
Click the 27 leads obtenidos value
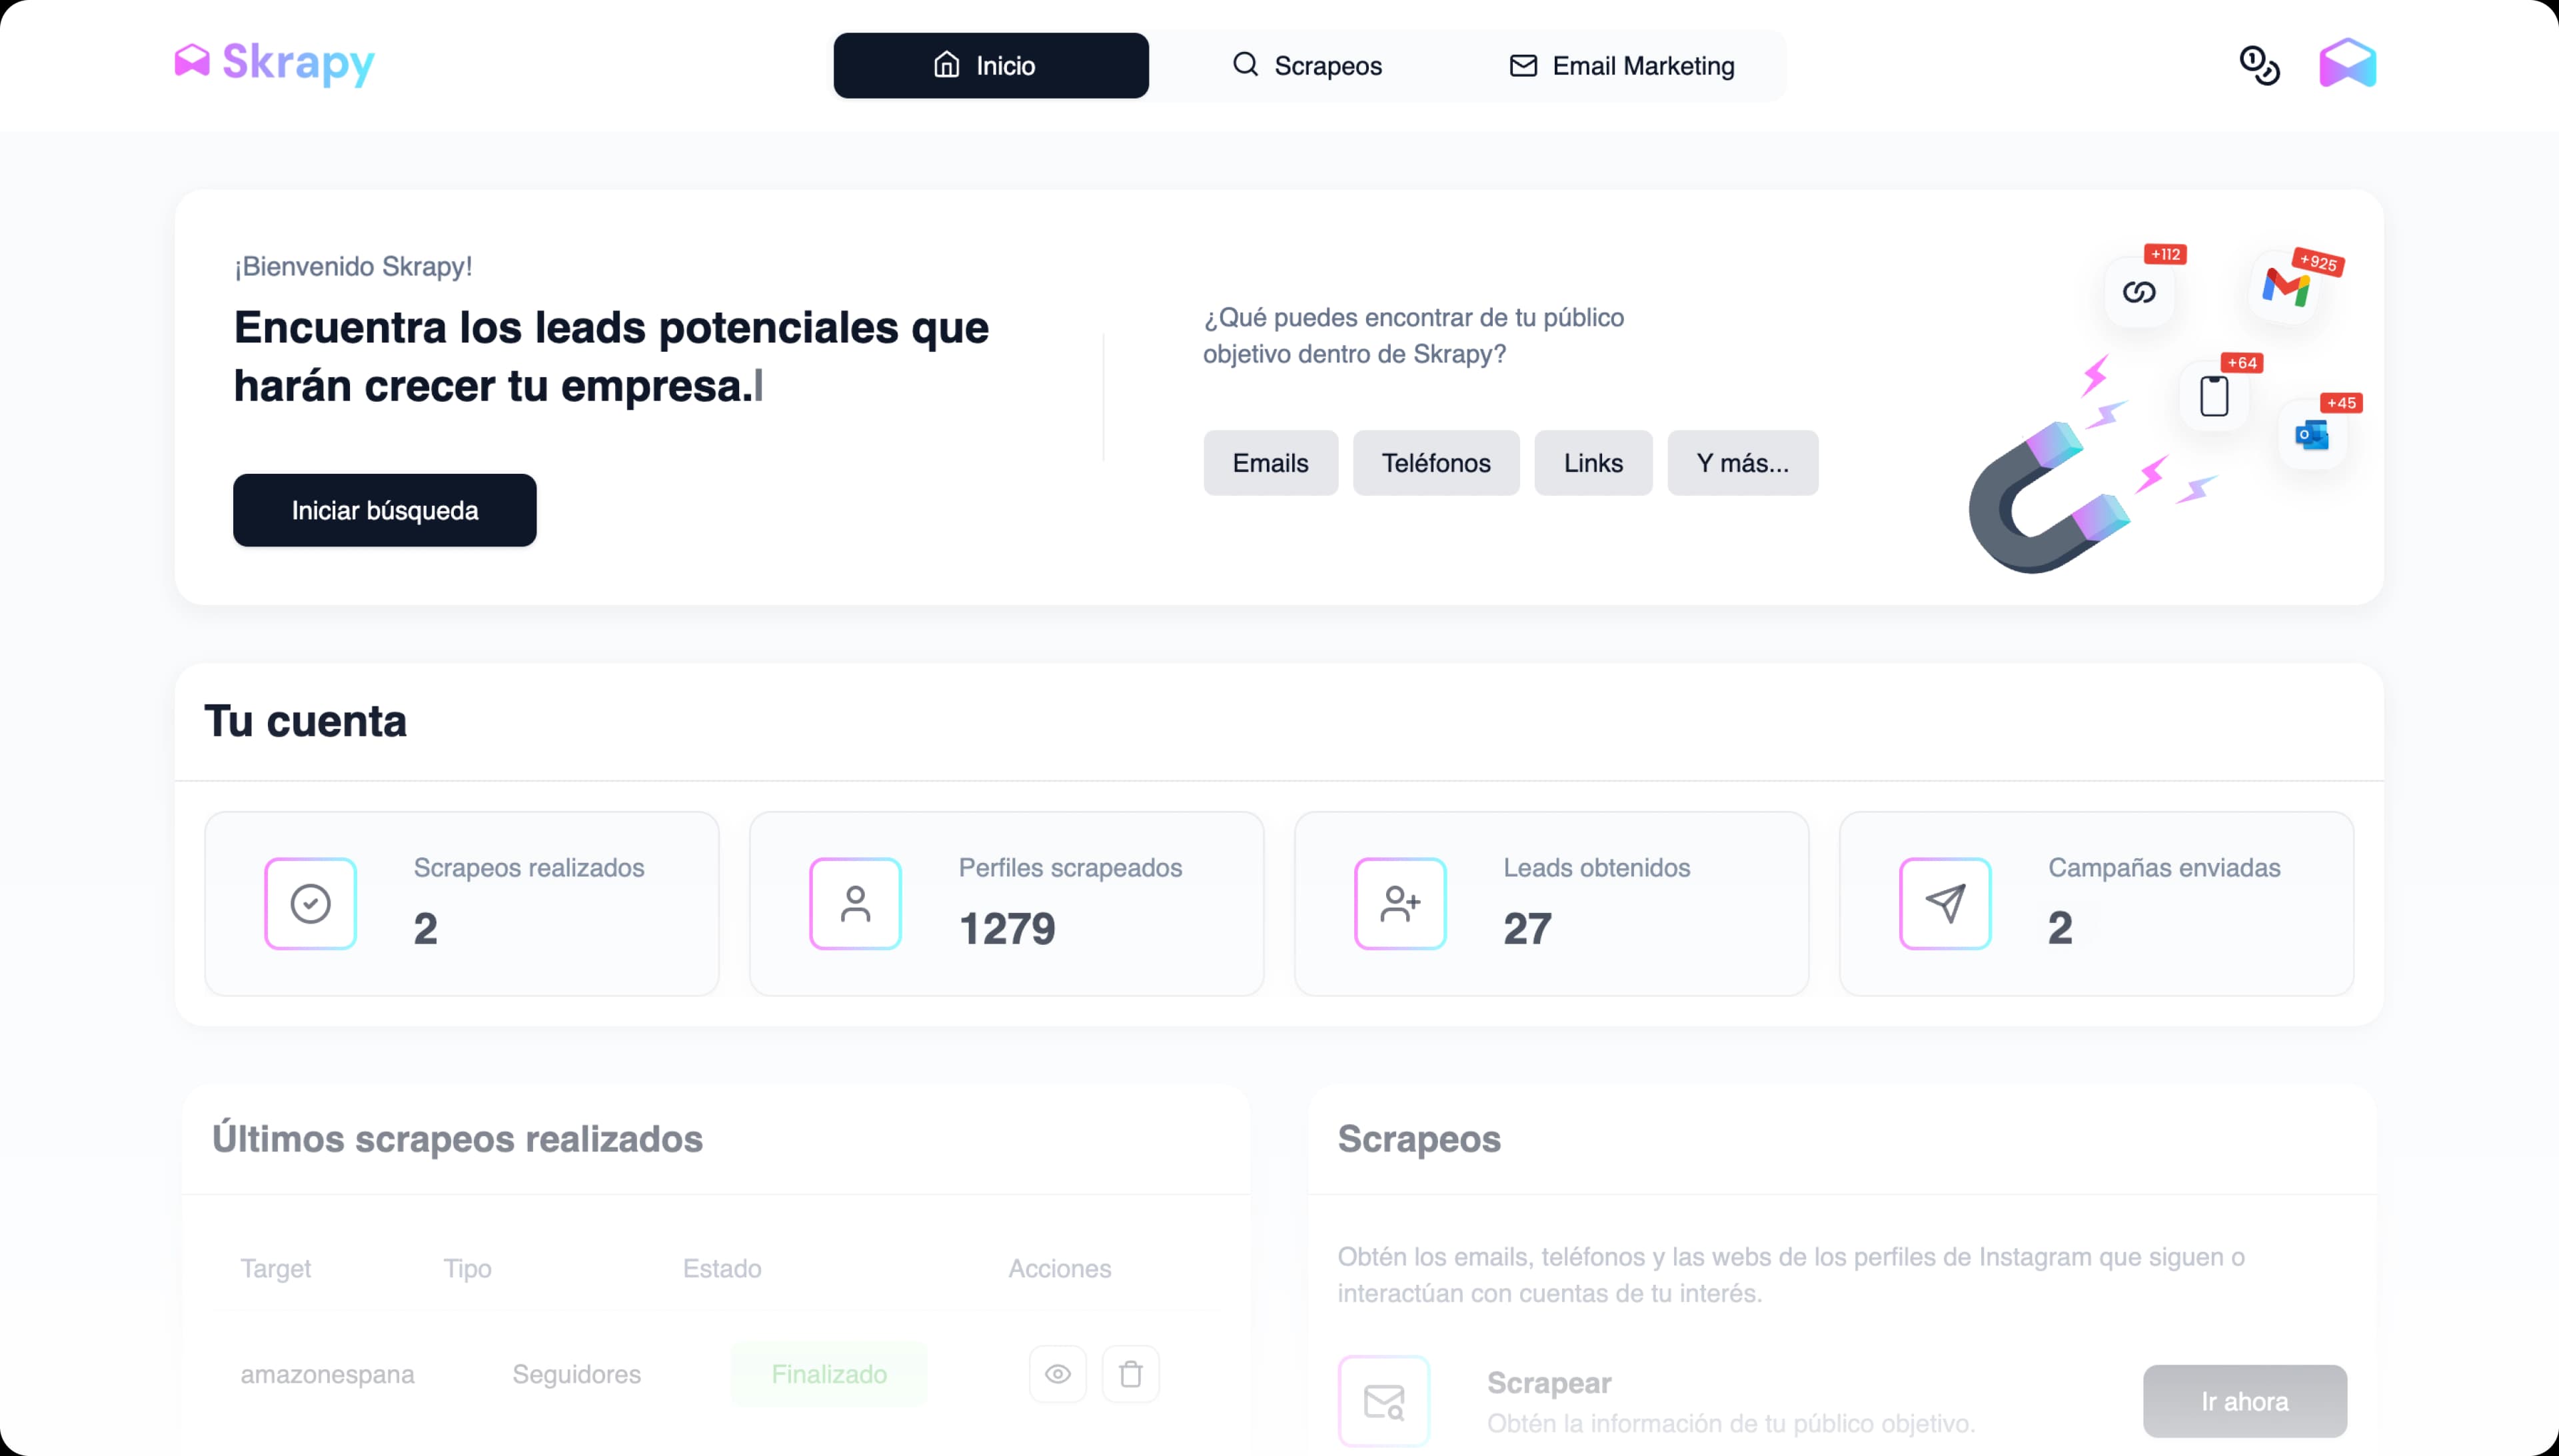[x=1528, y=929]
